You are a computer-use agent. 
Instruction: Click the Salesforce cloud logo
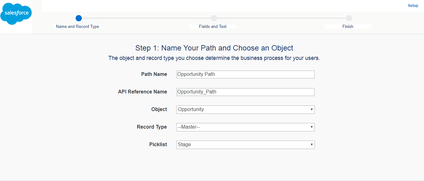tap(16, 13)
